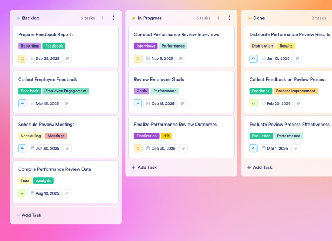
Task: Click Add Task in In Progress column
Action: (144, 167)
